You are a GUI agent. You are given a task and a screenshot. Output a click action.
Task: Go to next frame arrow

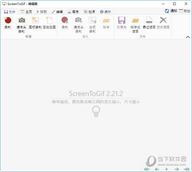[x=177, y=169]
